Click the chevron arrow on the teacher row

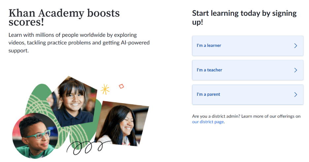coord(295,70)
